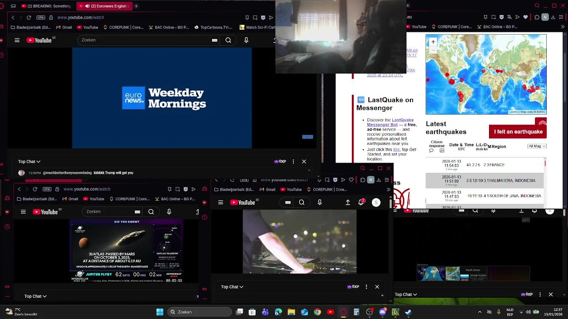568x319 pixels.
Task: Open Gmail bookmark in Euronews window
Action: coord(64,27)
